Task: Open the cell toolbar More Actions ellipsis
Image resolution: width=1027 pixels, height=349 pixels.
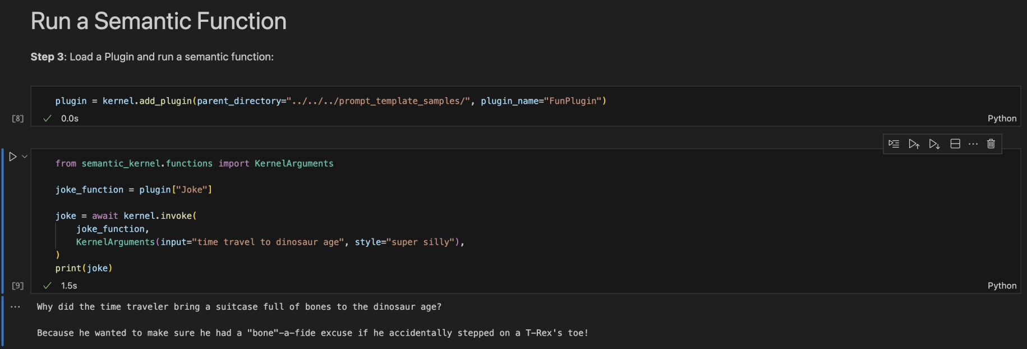Action: pos(973,144)
